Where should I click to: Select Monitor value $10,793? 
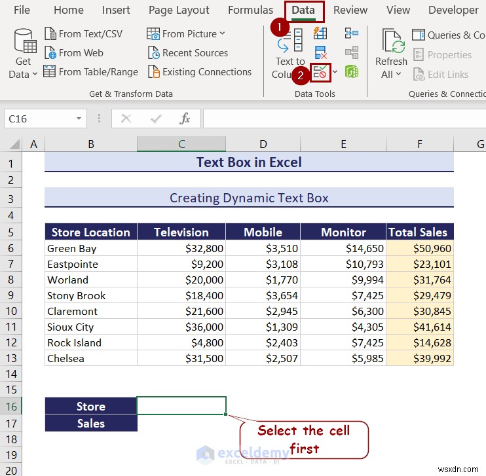click(x=343, y=264)
